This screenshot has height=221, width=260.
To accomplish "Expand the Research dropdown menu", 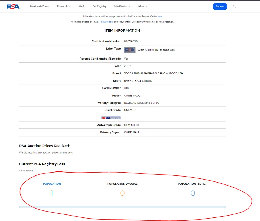I will (x=64, y=6).
